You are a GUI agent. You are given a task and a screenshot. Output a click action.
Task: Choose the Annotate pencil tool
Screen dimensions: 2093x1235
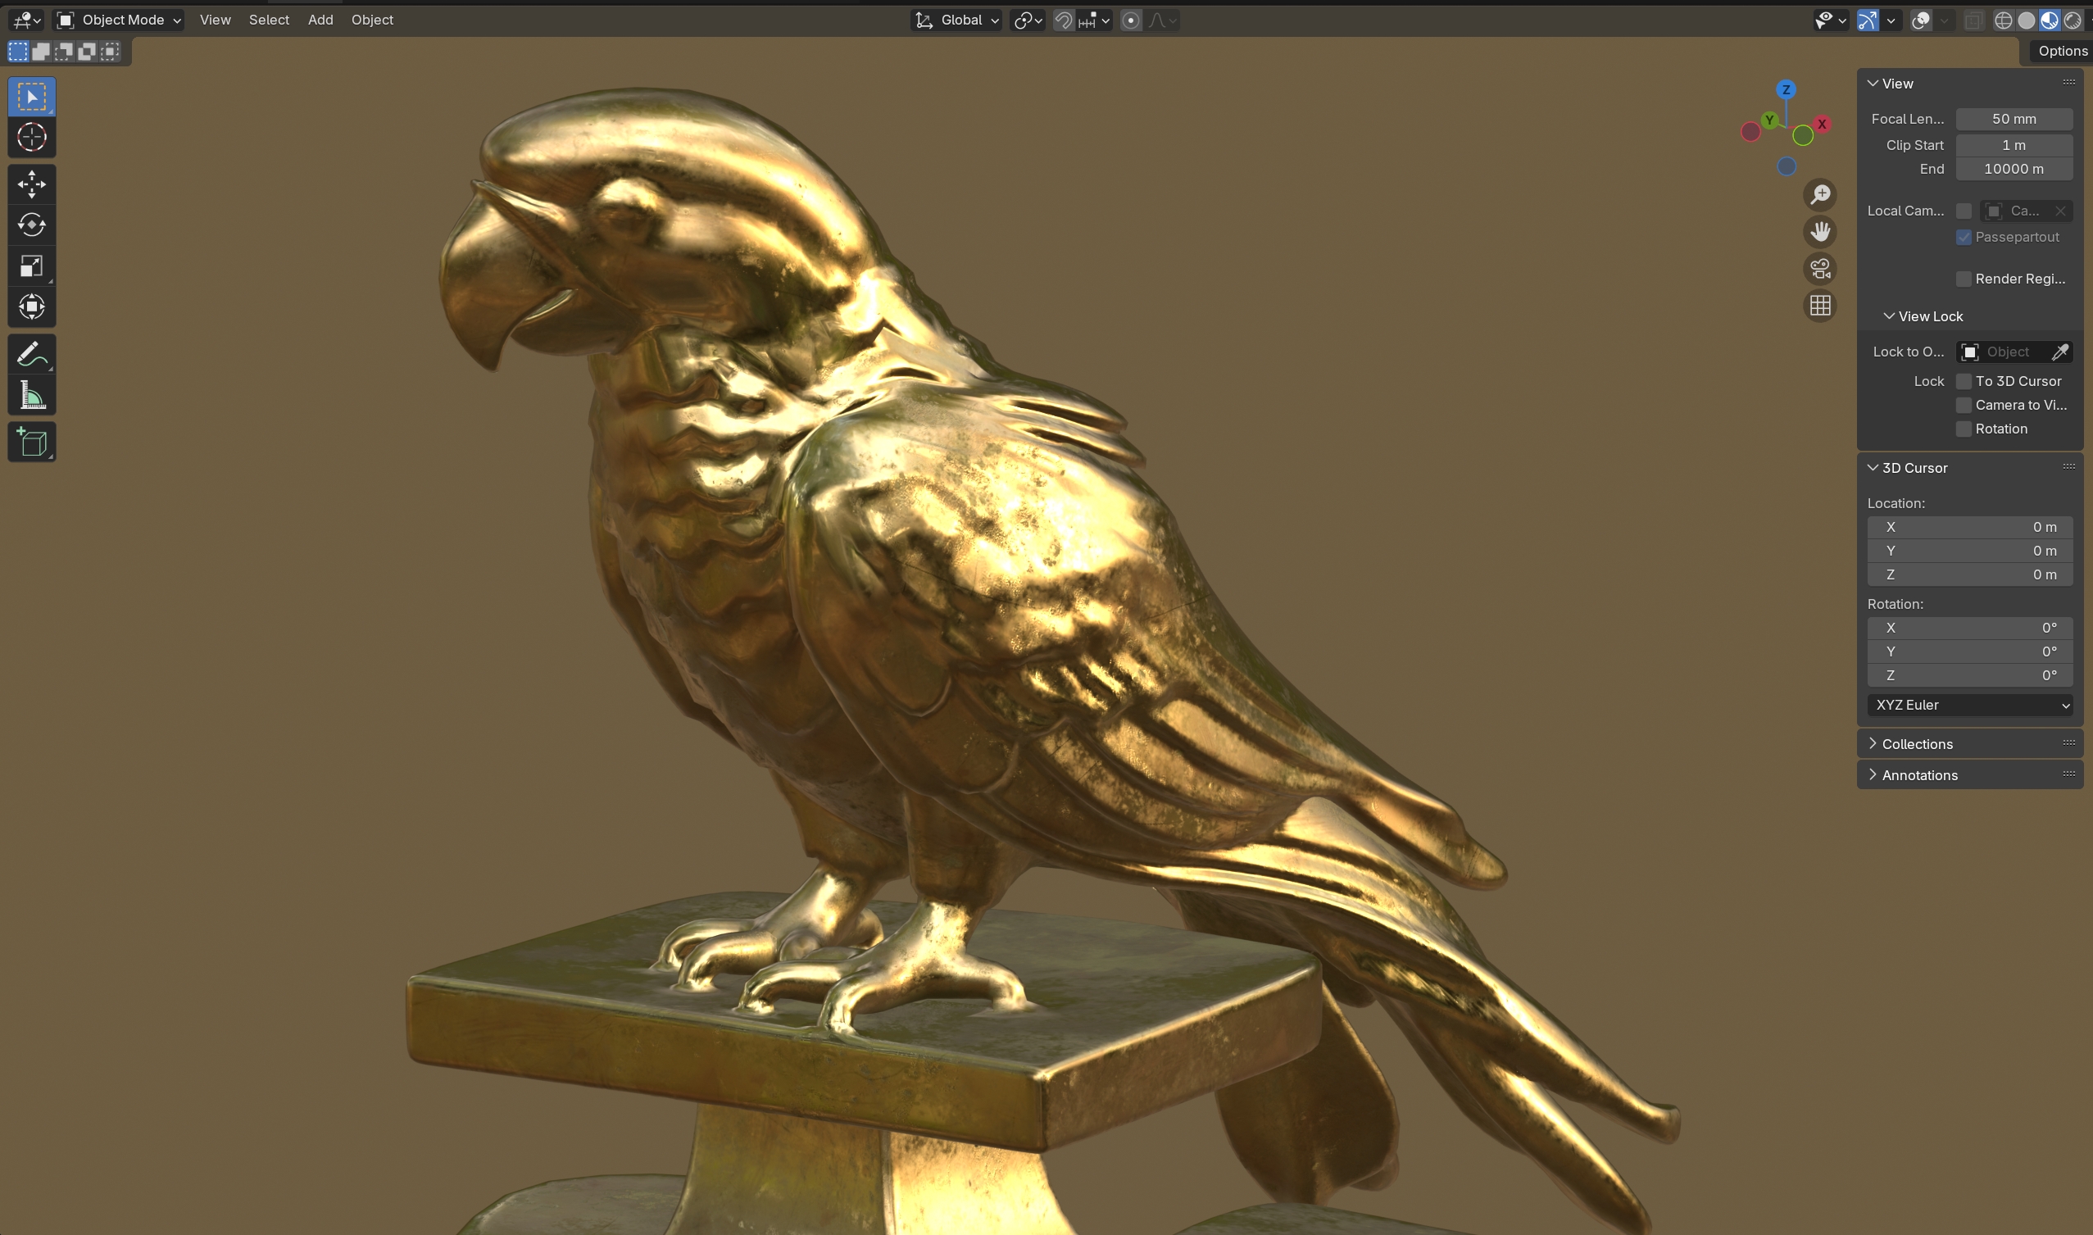tap(32, 354)
